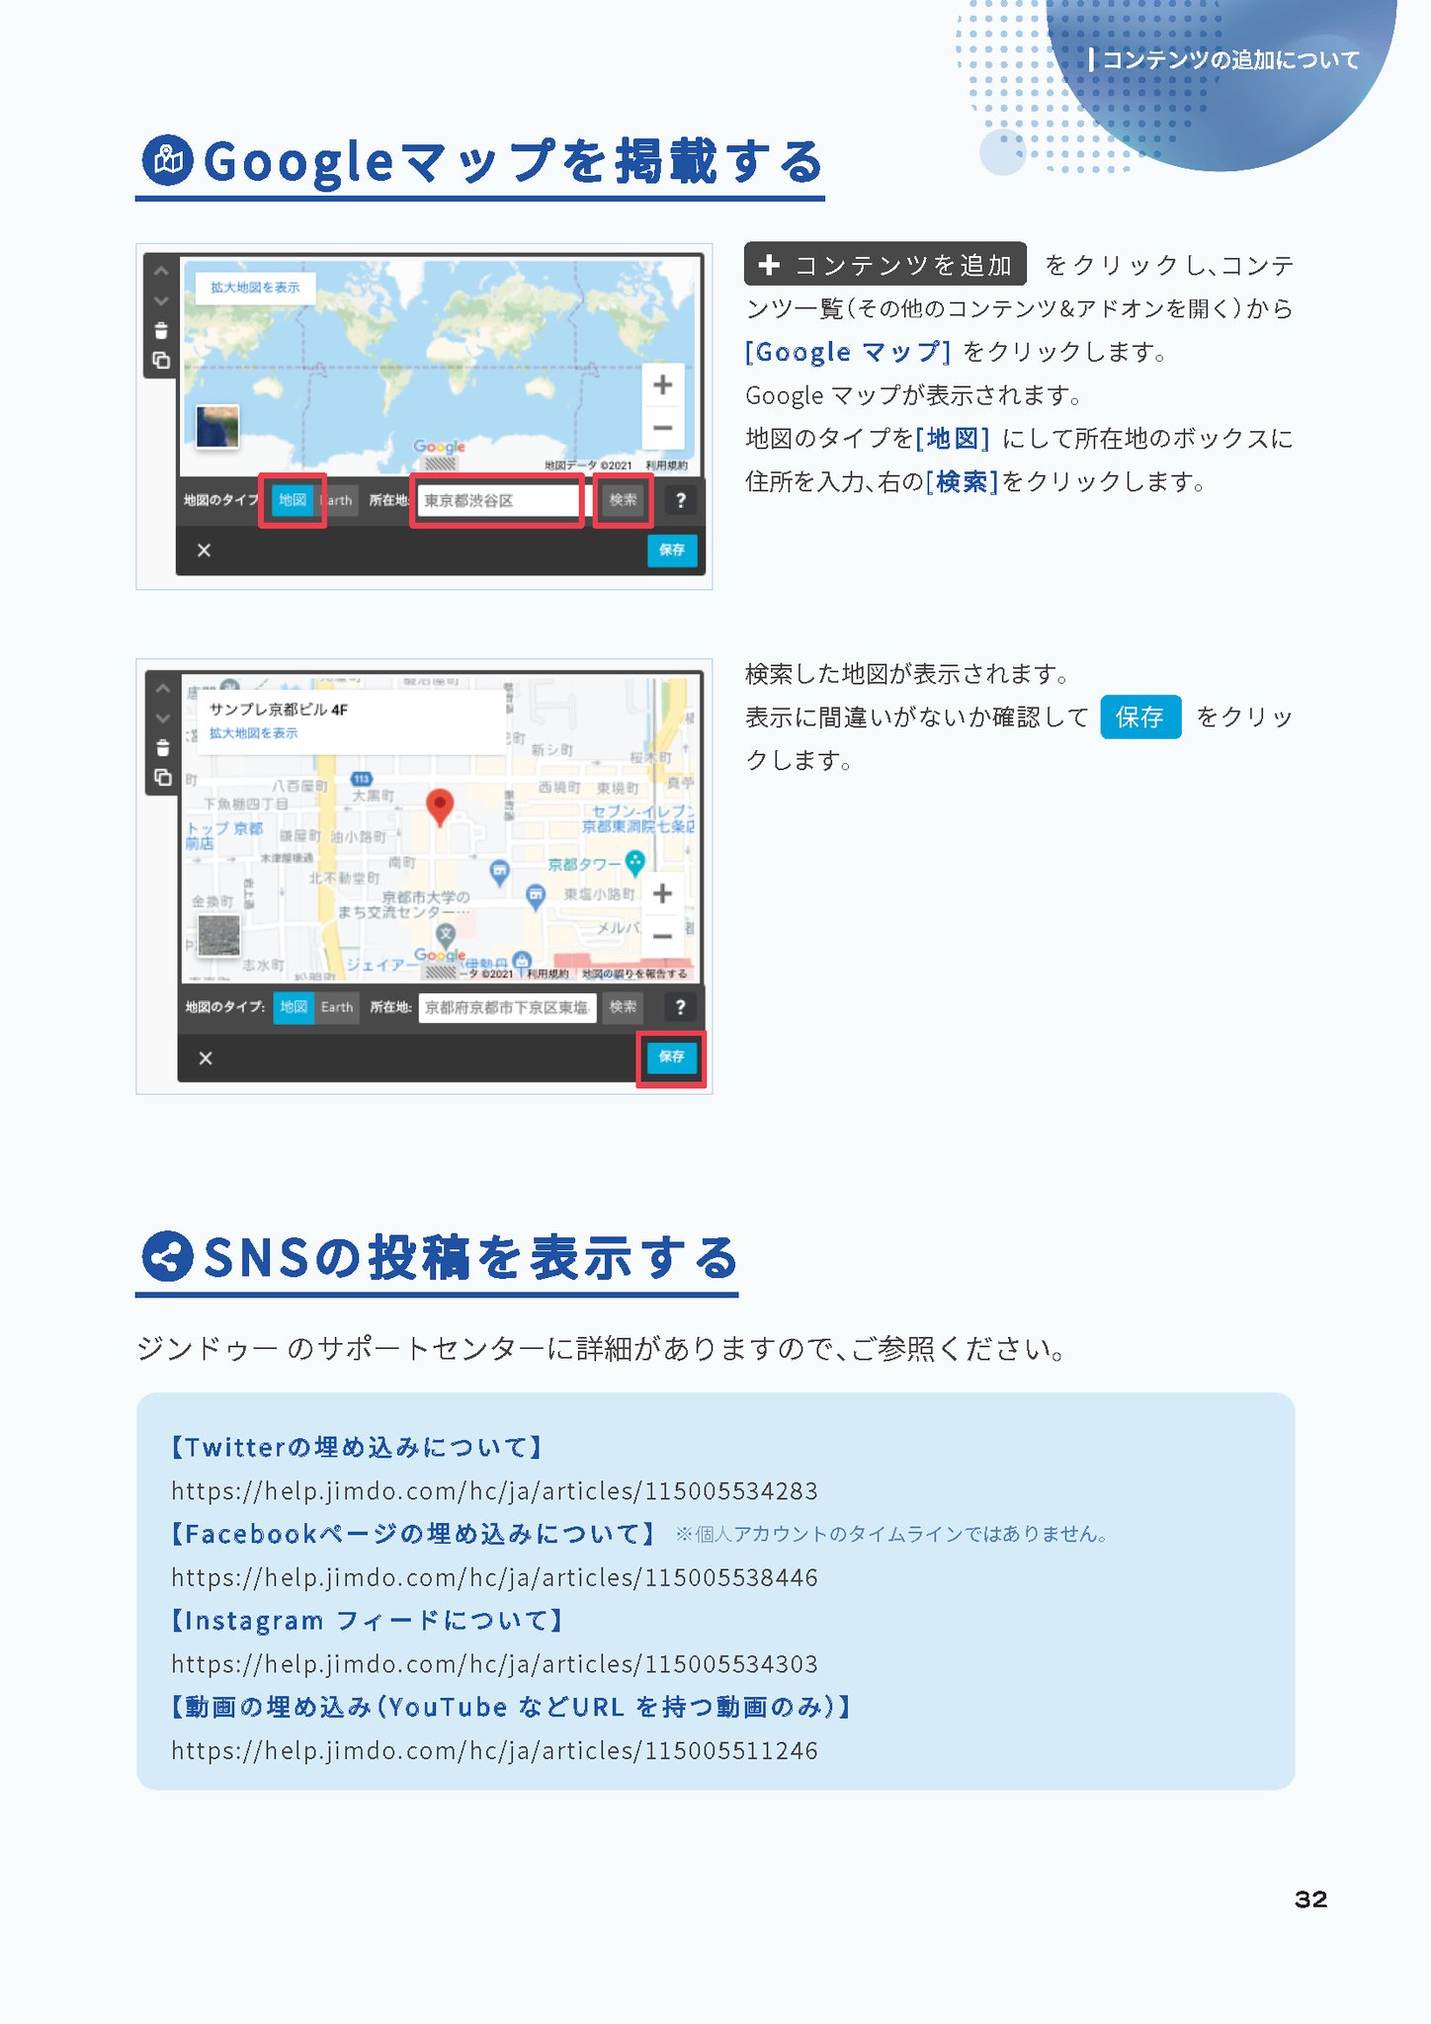The width and height of the screenshot is (1431, 2024).
Task: Zoom in on the world map
Action: tap(663, 384)
